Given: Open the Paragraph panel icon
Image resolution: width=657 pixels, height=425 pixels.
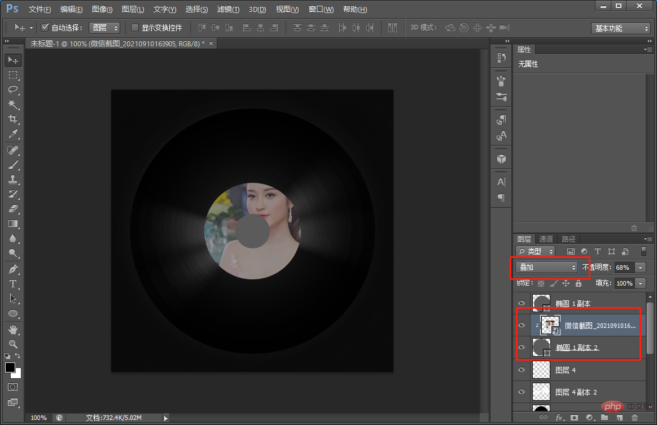Looking at the screenshot, I should click(501, 198).
